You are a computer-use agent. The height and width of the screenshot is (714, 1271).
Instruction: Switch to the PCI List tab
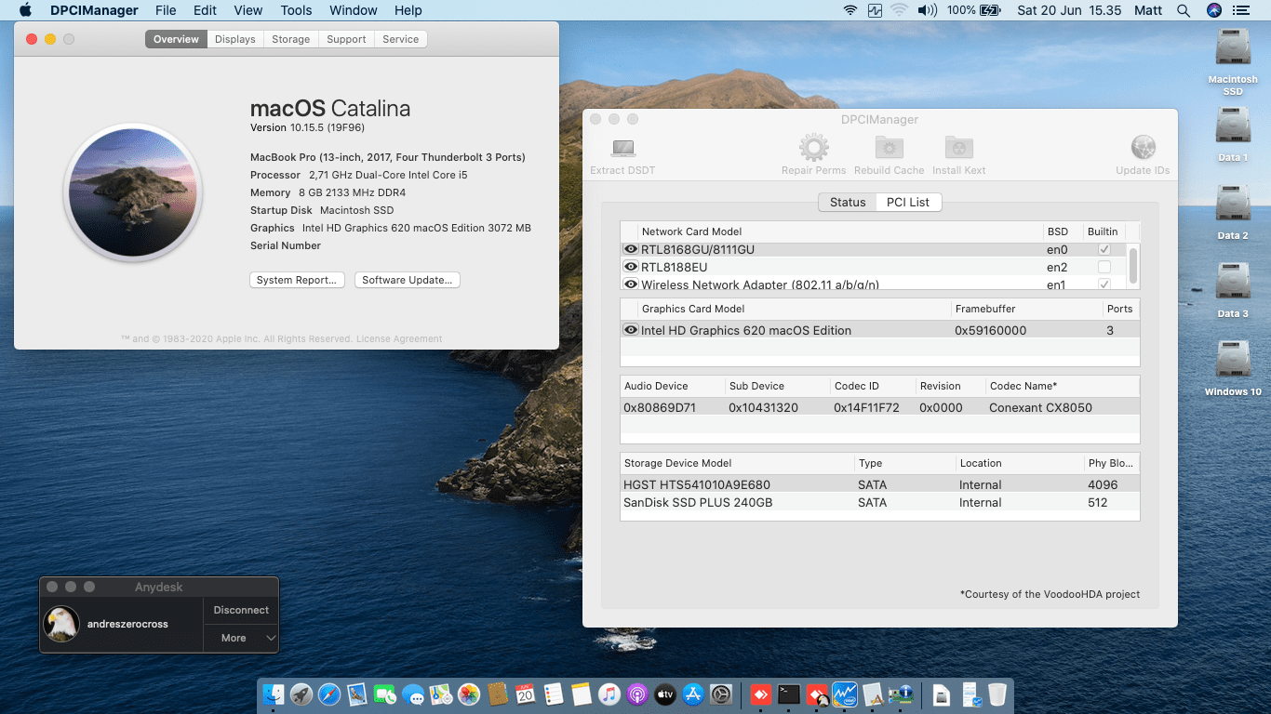[x=908, y=202]
